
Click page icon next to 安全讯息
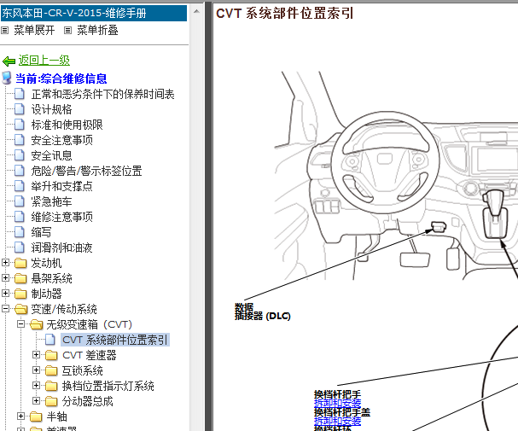point(20,155)
